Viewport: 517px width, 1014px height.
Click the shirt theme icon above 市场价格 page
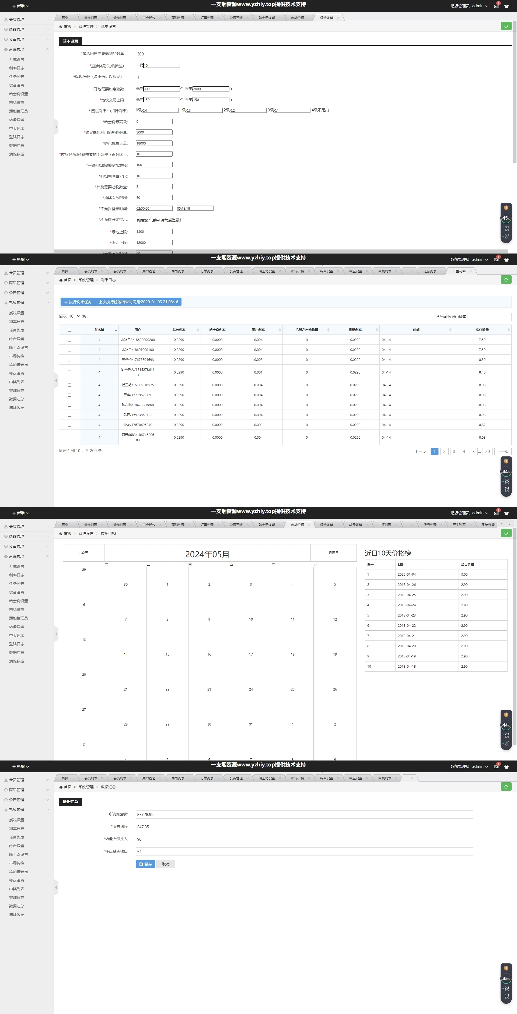(x=506, y=513)
